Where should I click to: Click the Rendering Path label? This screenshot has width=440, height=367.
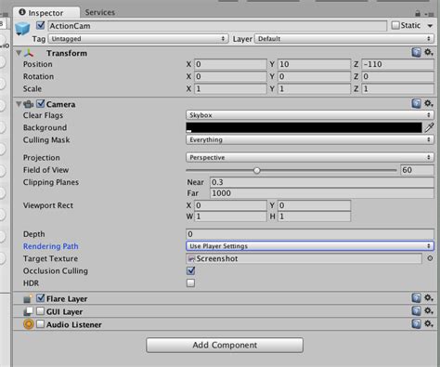51,246
